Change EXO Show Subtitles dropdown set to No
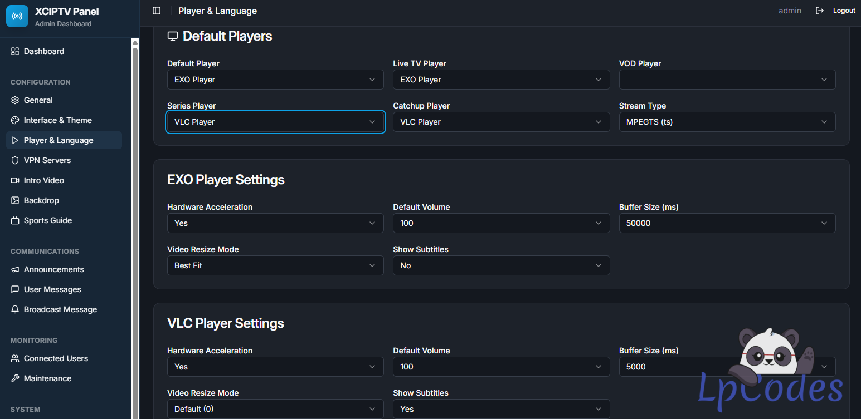 (501, 265)
